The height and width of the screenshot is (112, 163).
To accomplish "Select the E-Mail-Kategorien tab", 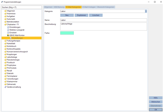I will pos(74,7).
